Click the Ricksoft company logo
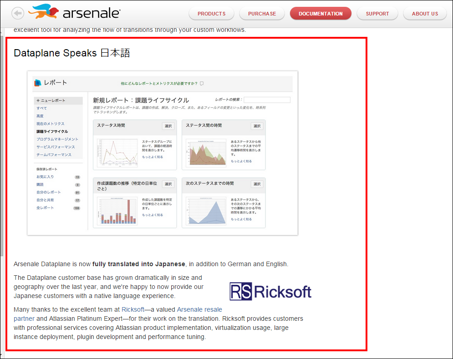The width and height of the screenshot is (453, 359). point(270,291)
